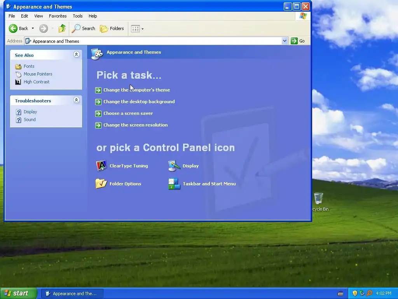Click the Go button
Image resolution: width=398 pixels, height=299 pixels.
pos(298,41)
